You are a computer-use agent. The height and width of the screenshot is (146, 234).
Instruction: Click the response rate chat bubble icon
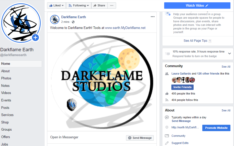[168, 54]
